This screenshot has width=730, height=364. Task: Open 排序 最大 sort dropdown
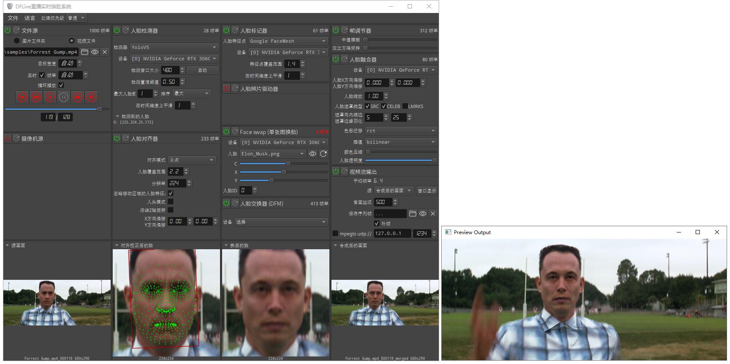[x=192, y=93]
